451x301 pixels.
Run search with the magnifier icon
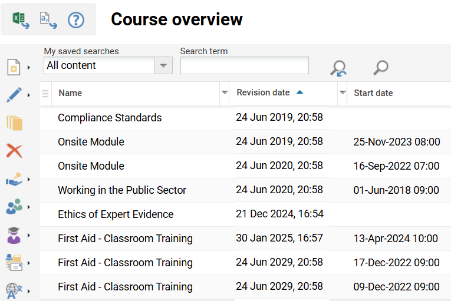click(x=381, y=67)
